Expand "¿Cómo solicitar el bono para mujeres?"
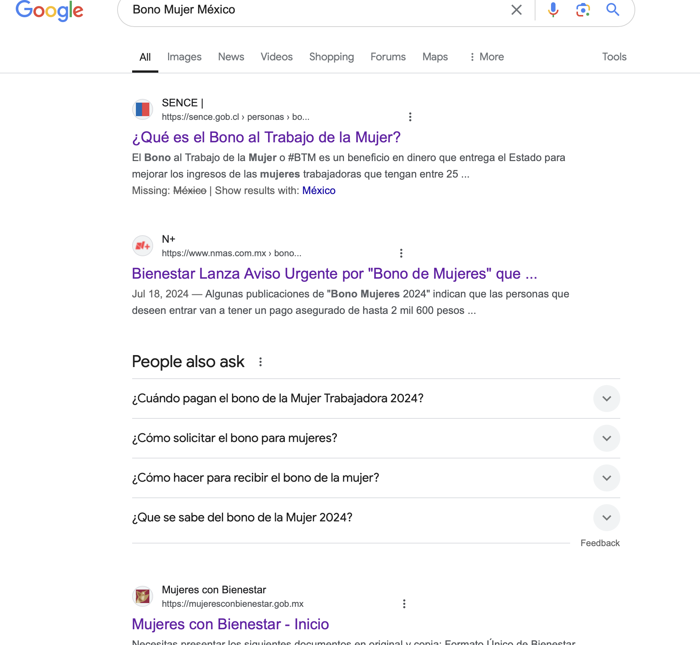 [606, 438]
